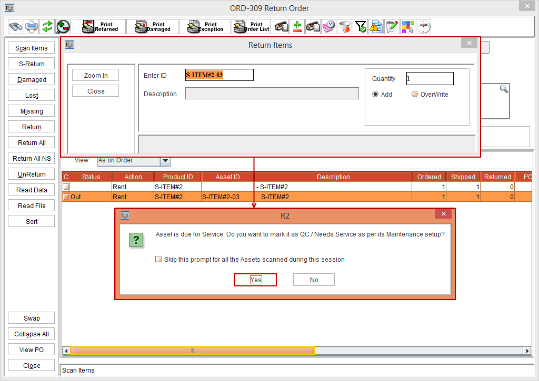
Task: Click the notepad with pencil icon
Action: (392, 26)
